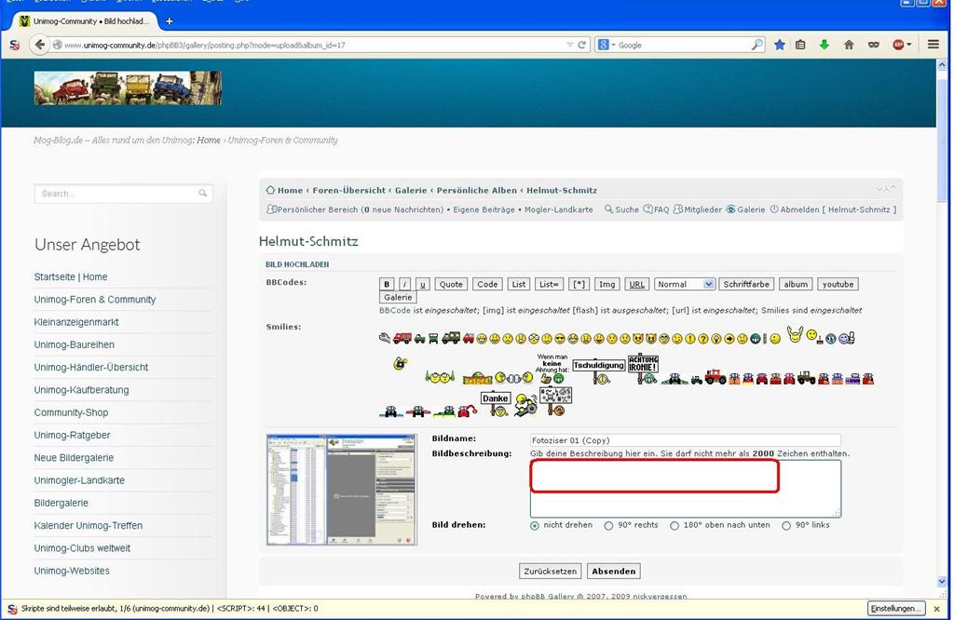Click the Schriftfarbe font color button
This screenshot has width=954, height=620.
pyautogui.click(x=746, y=284)
